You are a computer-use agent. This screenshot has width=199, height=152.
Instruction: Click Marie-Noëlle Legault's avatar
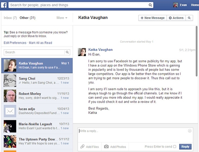click(10, 126)
